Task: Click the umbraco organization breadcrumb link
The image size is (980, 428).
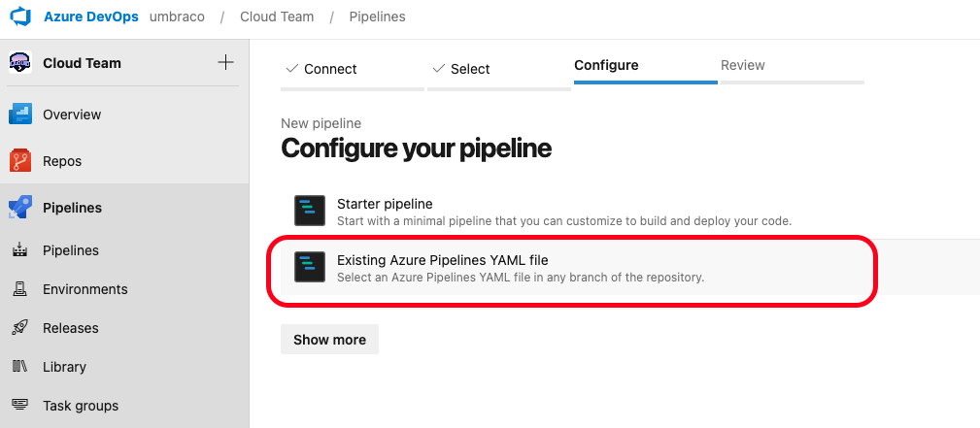Action: pos(177,17)
